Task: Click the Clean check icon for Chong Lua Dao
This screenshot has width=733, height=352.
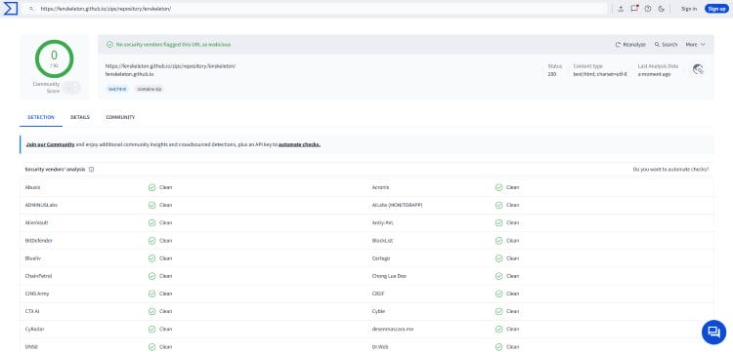Action: (x=498, y=276)
